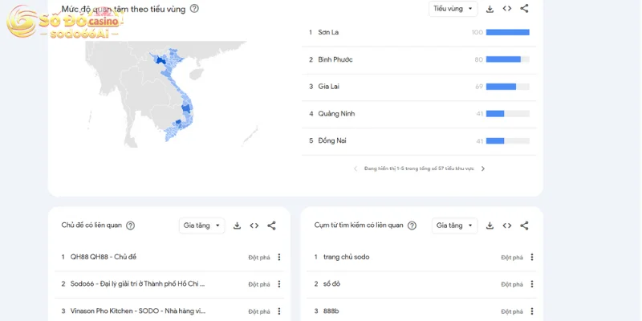The width and height of the screenshot is (642, 321).
Task: Open help icon beside subregion interest title
Action: coord(194,9)
